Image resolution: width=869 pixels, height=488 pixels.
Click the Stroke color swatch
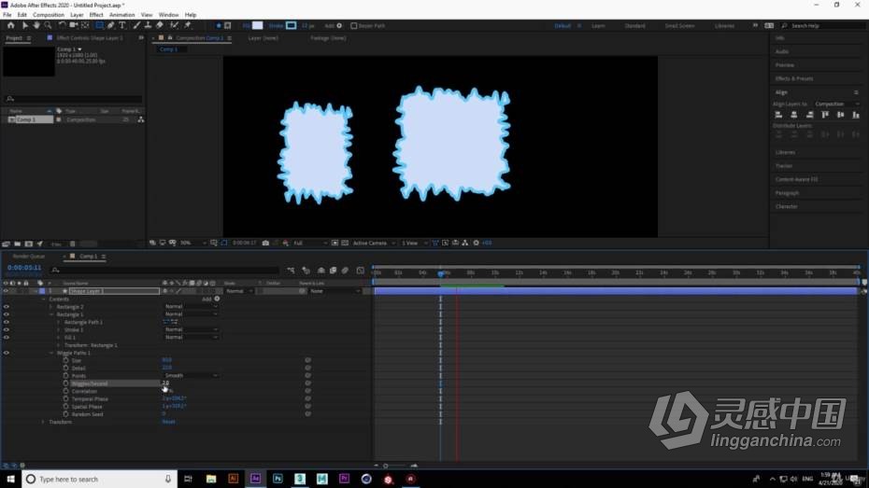(x=291, y=25)
